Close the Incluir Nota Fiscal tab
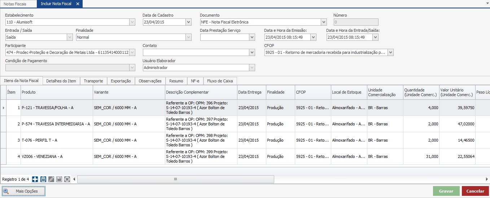Viewport: 490px width, 198px height. tap(78, 4)
